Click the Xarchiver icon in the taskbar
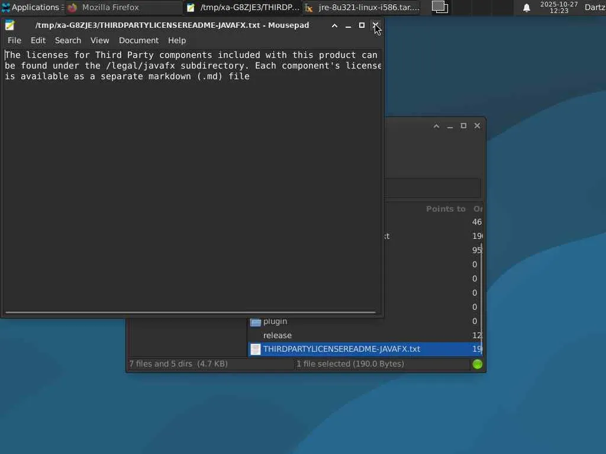 (309, 7)
